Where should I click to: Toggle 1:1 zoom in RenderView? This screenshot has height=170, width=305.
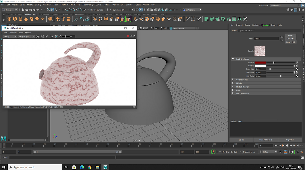coord(51,36)
